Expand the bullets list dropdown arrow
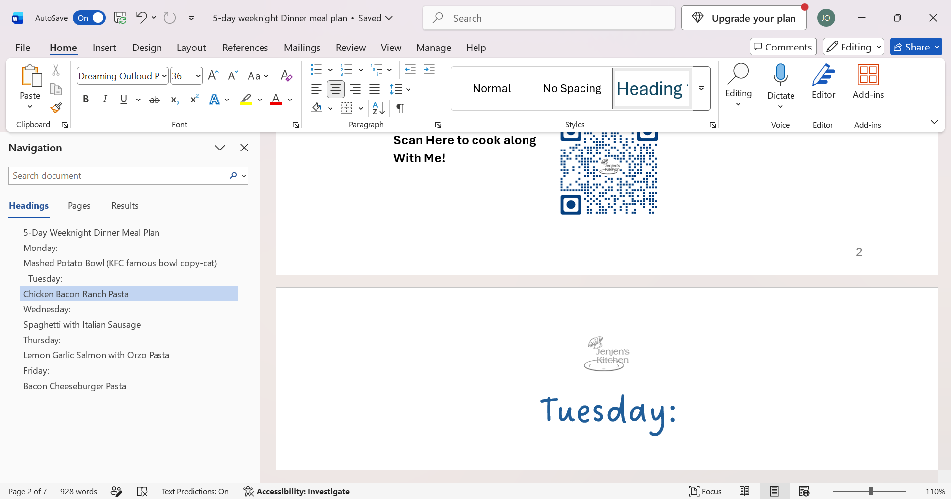Screen dimensions: 951x499 pyautogui.click(x=330, y=70)
